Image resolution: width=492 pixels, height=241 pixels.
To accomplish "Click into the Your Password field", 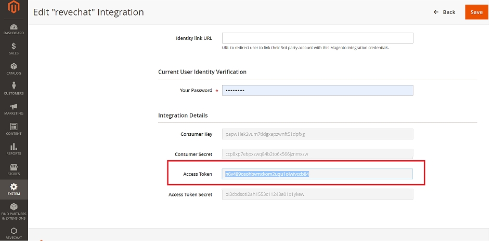I will click(317, 90).
